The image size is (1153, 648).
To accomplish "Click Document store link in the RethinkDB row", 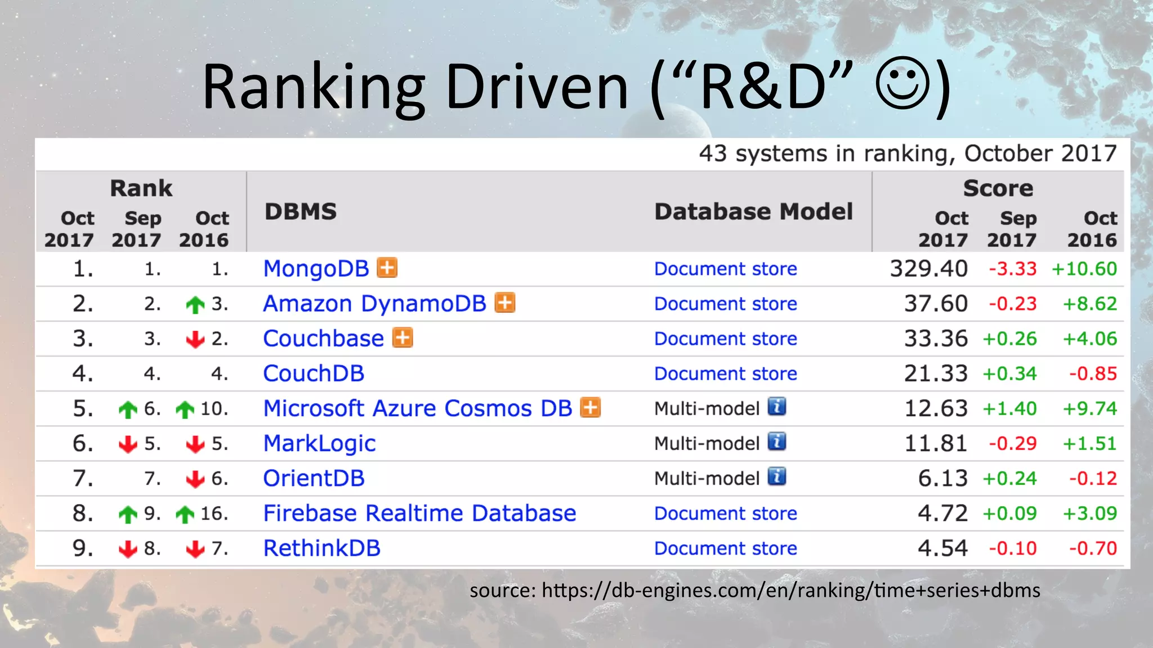I will [726, 548].
